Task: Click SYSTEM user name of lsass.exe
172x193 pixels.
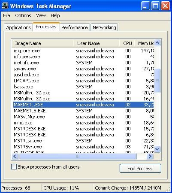Action: coord(84,87)
